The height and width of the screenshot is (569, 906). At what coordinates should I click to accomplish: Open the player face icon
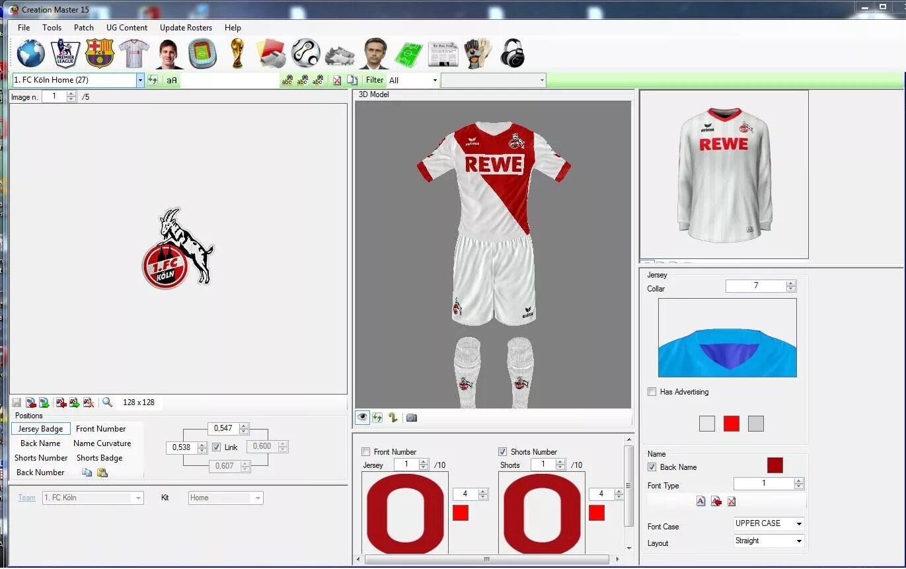169,54
